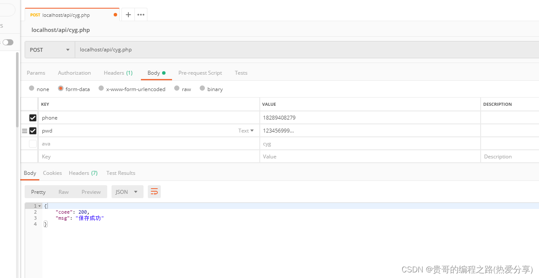Select the request Body tab

click(x=156, y=73)
